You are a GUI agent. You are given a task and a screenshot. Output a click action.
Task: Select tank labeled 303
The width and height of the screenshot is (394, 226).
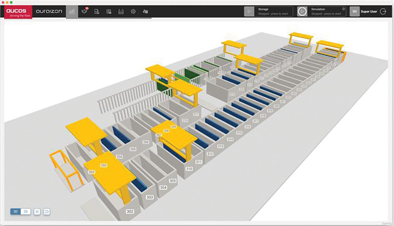tap(150, 197)
